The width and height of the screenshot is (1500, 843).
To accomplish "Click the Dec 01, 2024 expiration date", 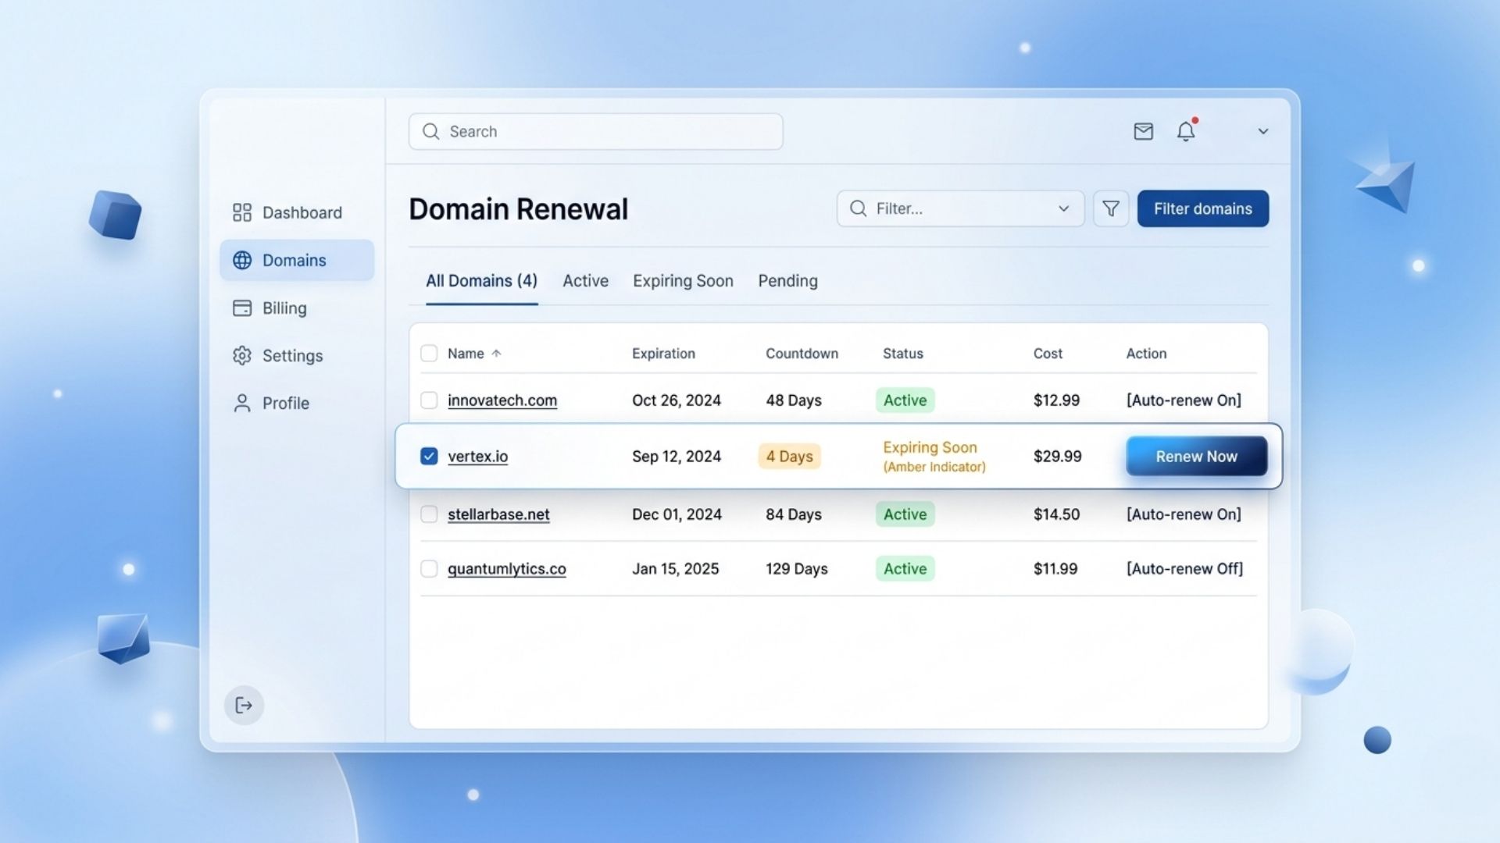I will click(x=677, y=514).
